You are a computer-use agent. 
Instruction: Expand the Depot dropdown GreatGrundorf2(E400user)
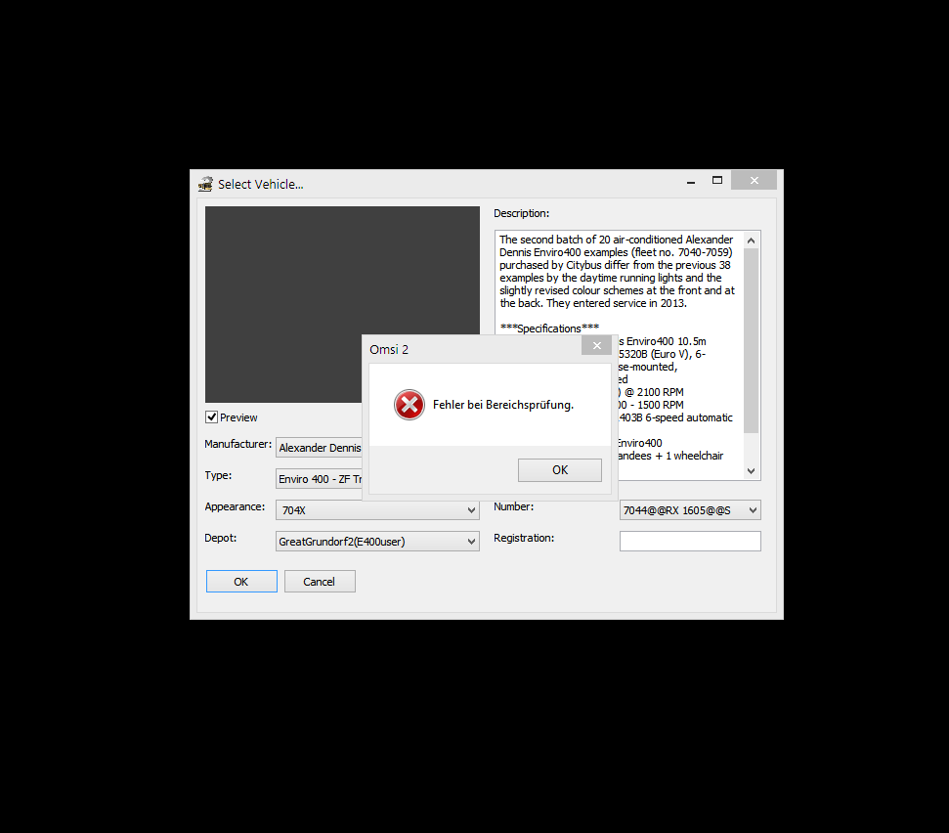tap(377, 542)
